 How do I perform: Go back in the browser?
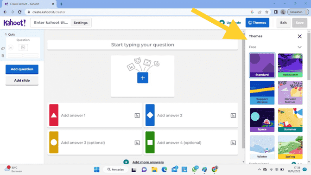coord(5,12)
